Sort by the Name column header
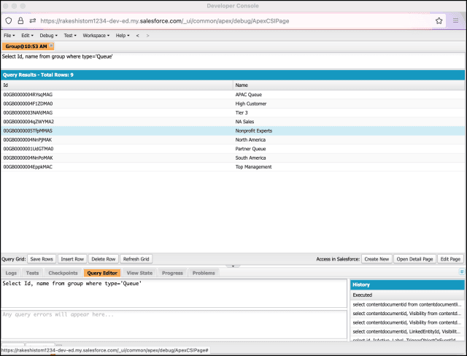Viewport: 467px width, 356px height. click(x=349, y=85)
